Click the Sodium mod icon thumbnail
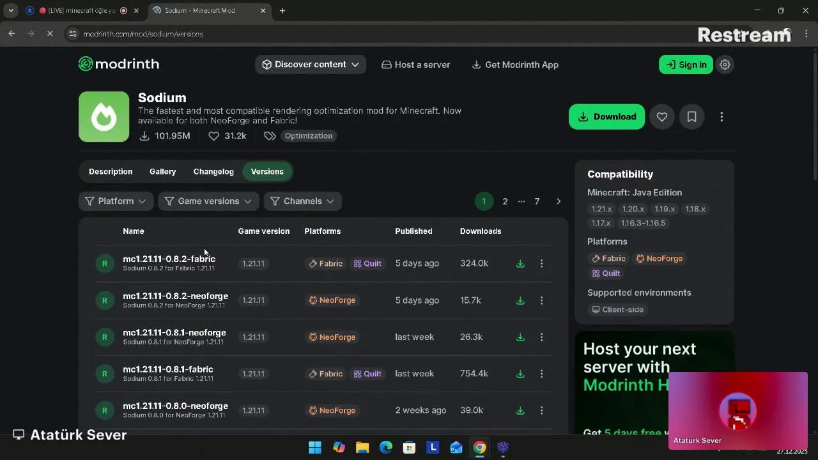 (104, 116)
